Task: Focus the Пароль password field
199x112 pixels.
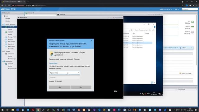Action: click(64, 77)
